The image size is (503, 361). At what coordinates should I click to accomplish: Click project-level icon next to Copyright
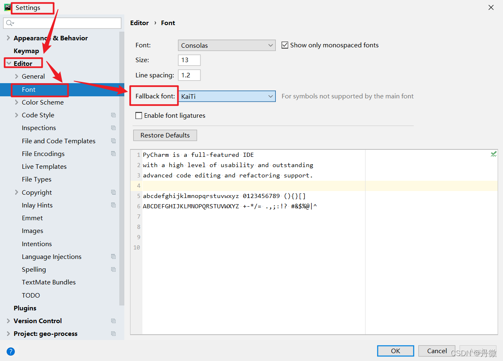113,192
